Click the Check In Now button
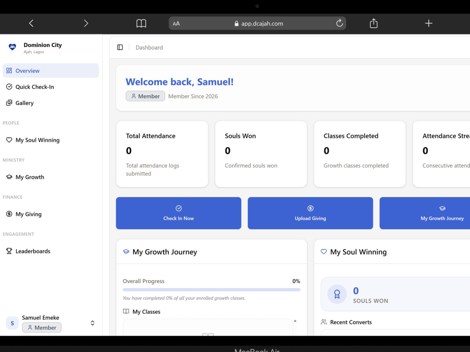This screenshot has height=352, width=470. click(179, 213)
